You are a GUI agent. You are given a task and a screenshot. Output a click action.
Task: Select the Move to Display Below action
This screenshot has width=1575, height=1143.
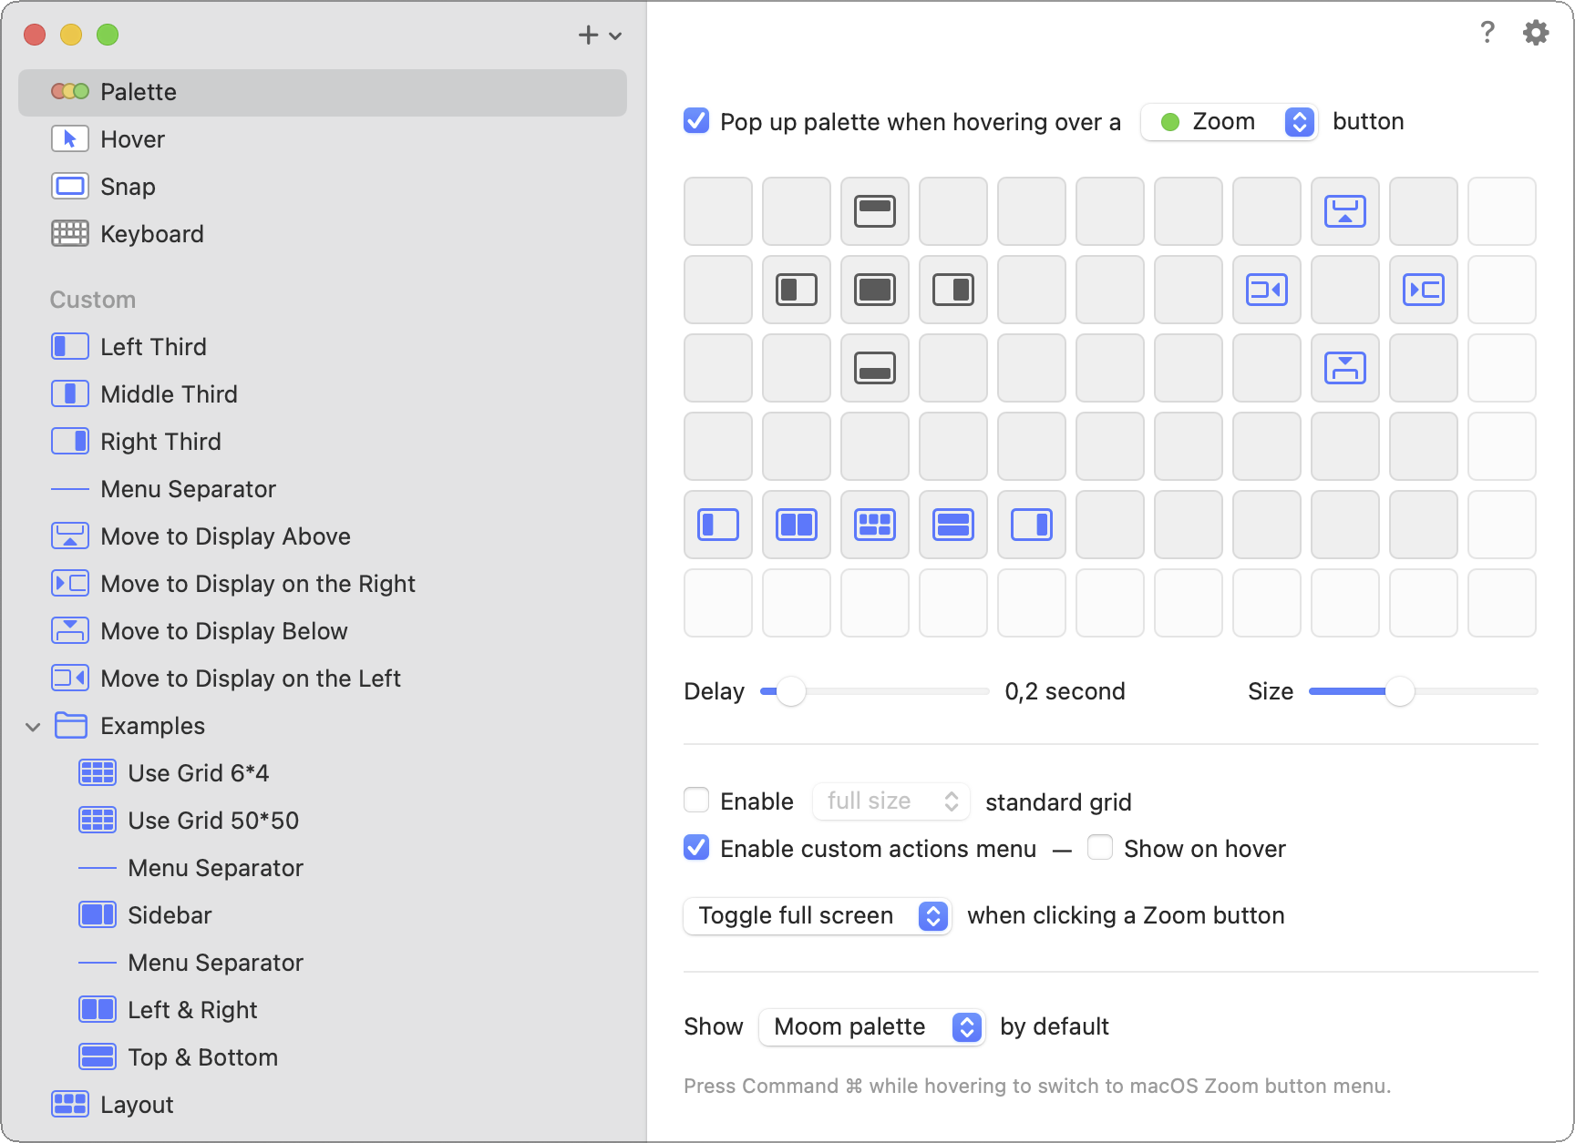click(x=223, y=631)
